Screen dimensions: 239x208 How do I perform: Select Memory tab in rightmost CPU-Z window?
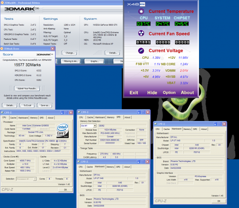[x=187, y=129]
